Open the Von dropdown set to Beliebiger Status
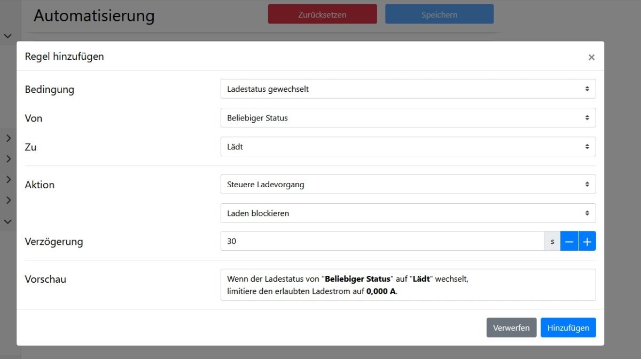This screenshot has height=359, width=641. coord(408,118)
